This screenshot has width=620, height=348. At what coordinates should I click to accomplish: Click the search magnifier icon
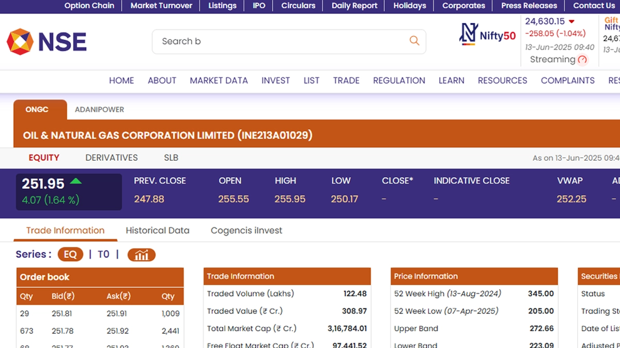[414, 41]
